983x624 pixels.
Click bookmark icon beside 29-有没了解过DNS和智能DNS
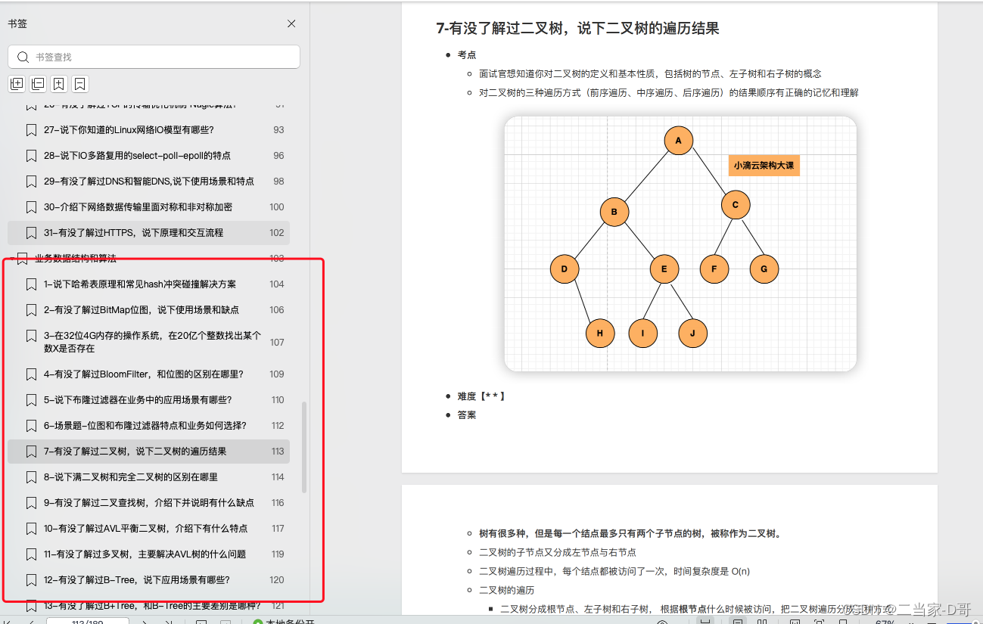tap(31, 182)
